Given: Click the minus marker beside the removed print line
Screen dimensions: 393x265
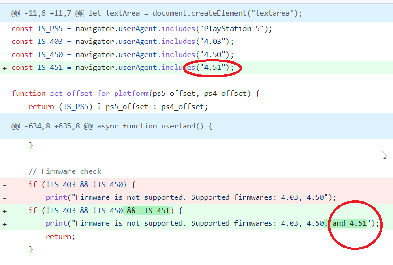Looking at the screenshot, I should pos(5,197).
